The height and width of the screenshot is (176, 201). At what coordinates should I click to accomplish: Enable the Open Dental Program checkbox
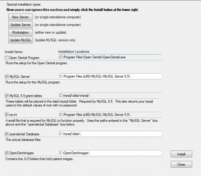click(7, 58)
